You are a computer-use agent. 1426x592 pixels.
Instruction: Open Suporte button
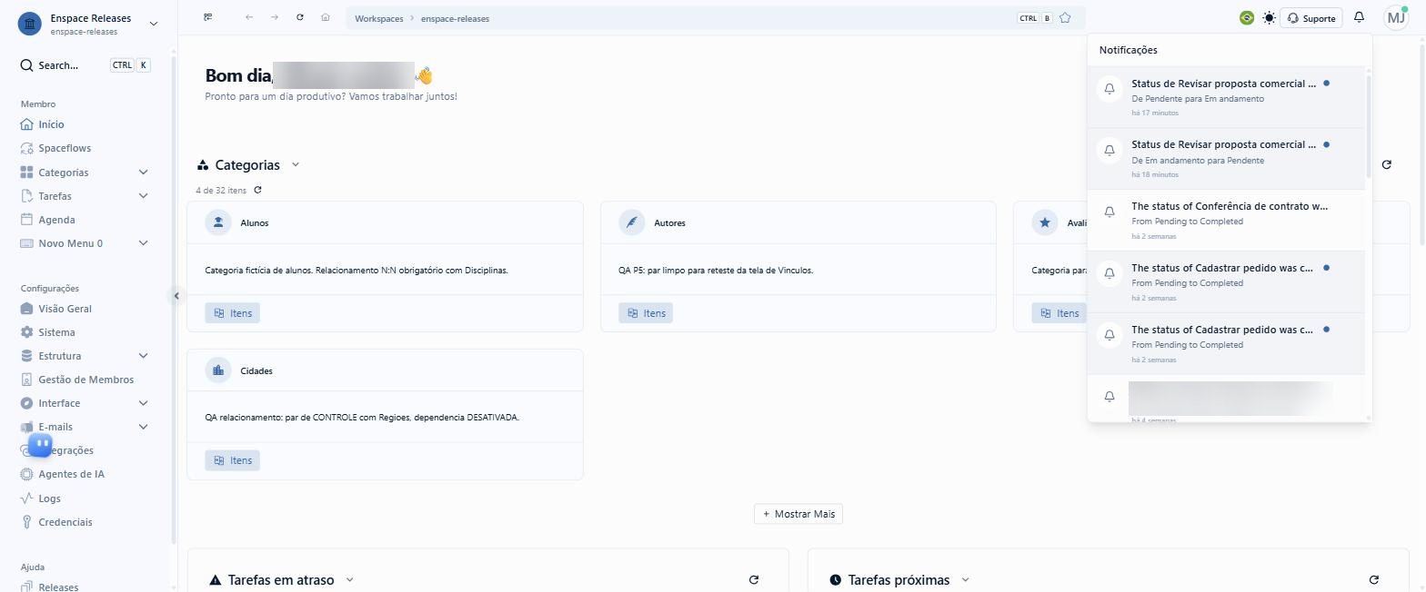point(1311,18)
